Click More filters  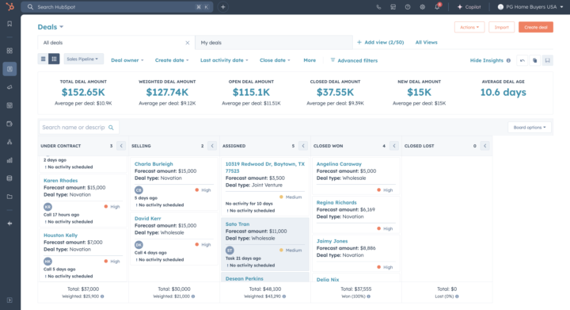[x=310, y=60]
